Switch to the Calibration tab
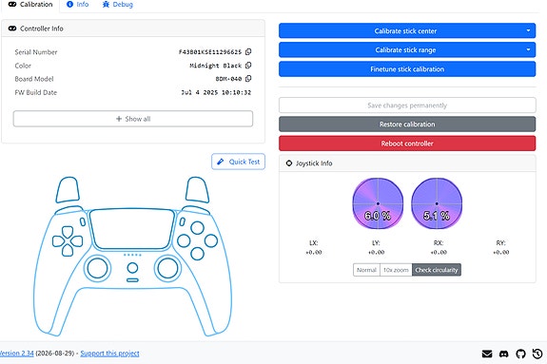The width and height of the screenshot is (547, 364). pos(30,5)
